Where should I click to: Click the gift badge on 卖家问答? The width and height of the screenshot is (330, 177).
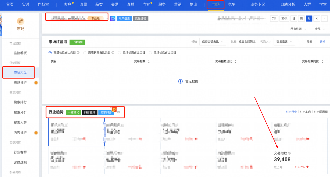click(x=114, y=109)
